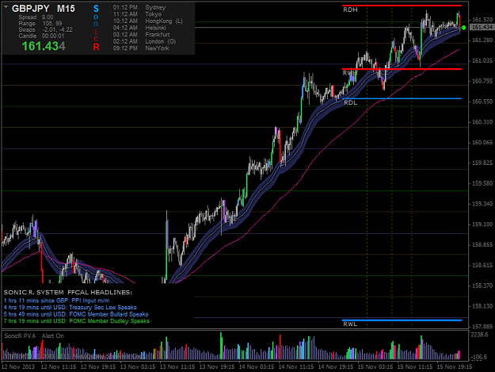Click the SONIC R. SYSTEM FFCAL HEADLINES heading
This screenshot has height=372, width=495.
point(68,293)
